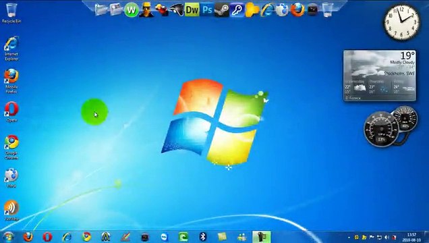Image resolution: width=429 pixels, height=243 pixels.
Task: Open Sticky Notes from the taskbar
Action: tap(222, 237)
